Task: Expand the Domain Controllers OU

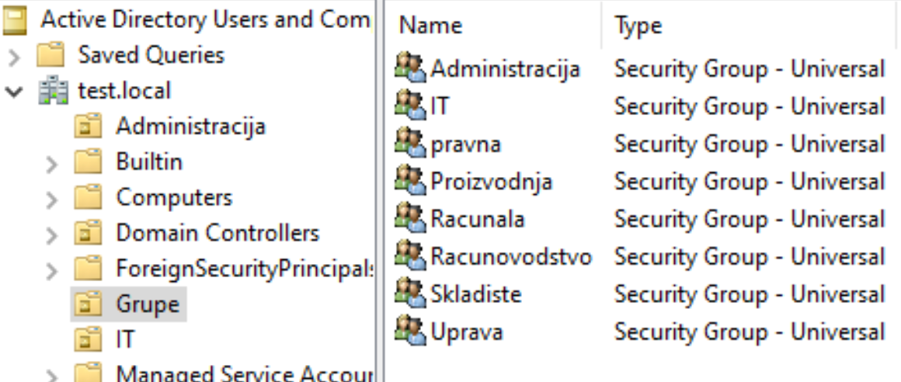Action: pos(52,235)
